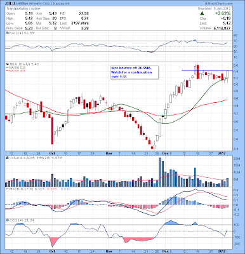Click the JBLU ticker symbol in the title
Viewport: 245px width, 254px height.
[x=10, y=4]
